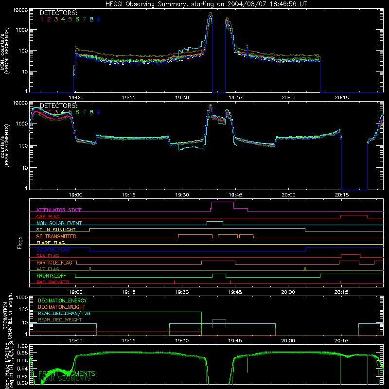The height and width of the screenshot is (389, 389).
Task: Click the ATTENUATOR_STATE flag label
Action: (x=59, y=210)
